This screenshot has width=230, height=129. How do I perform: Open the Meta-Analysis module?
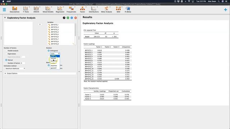106,10
